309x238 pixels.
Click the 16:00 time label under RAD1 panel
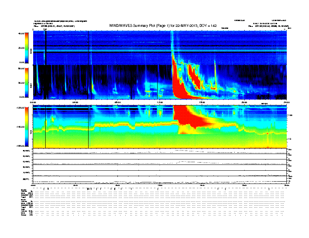click(x=202, y=102)
